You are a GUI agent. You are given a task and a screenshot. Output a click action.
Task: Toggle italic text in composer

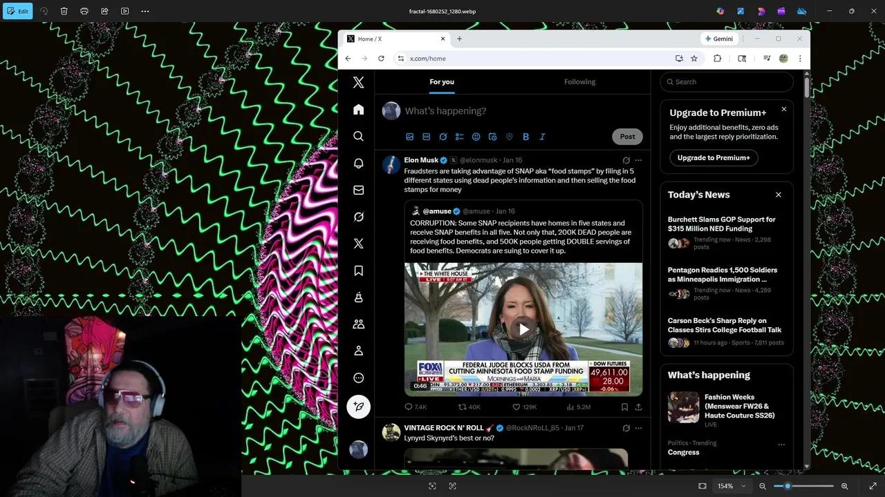point(542,137)
